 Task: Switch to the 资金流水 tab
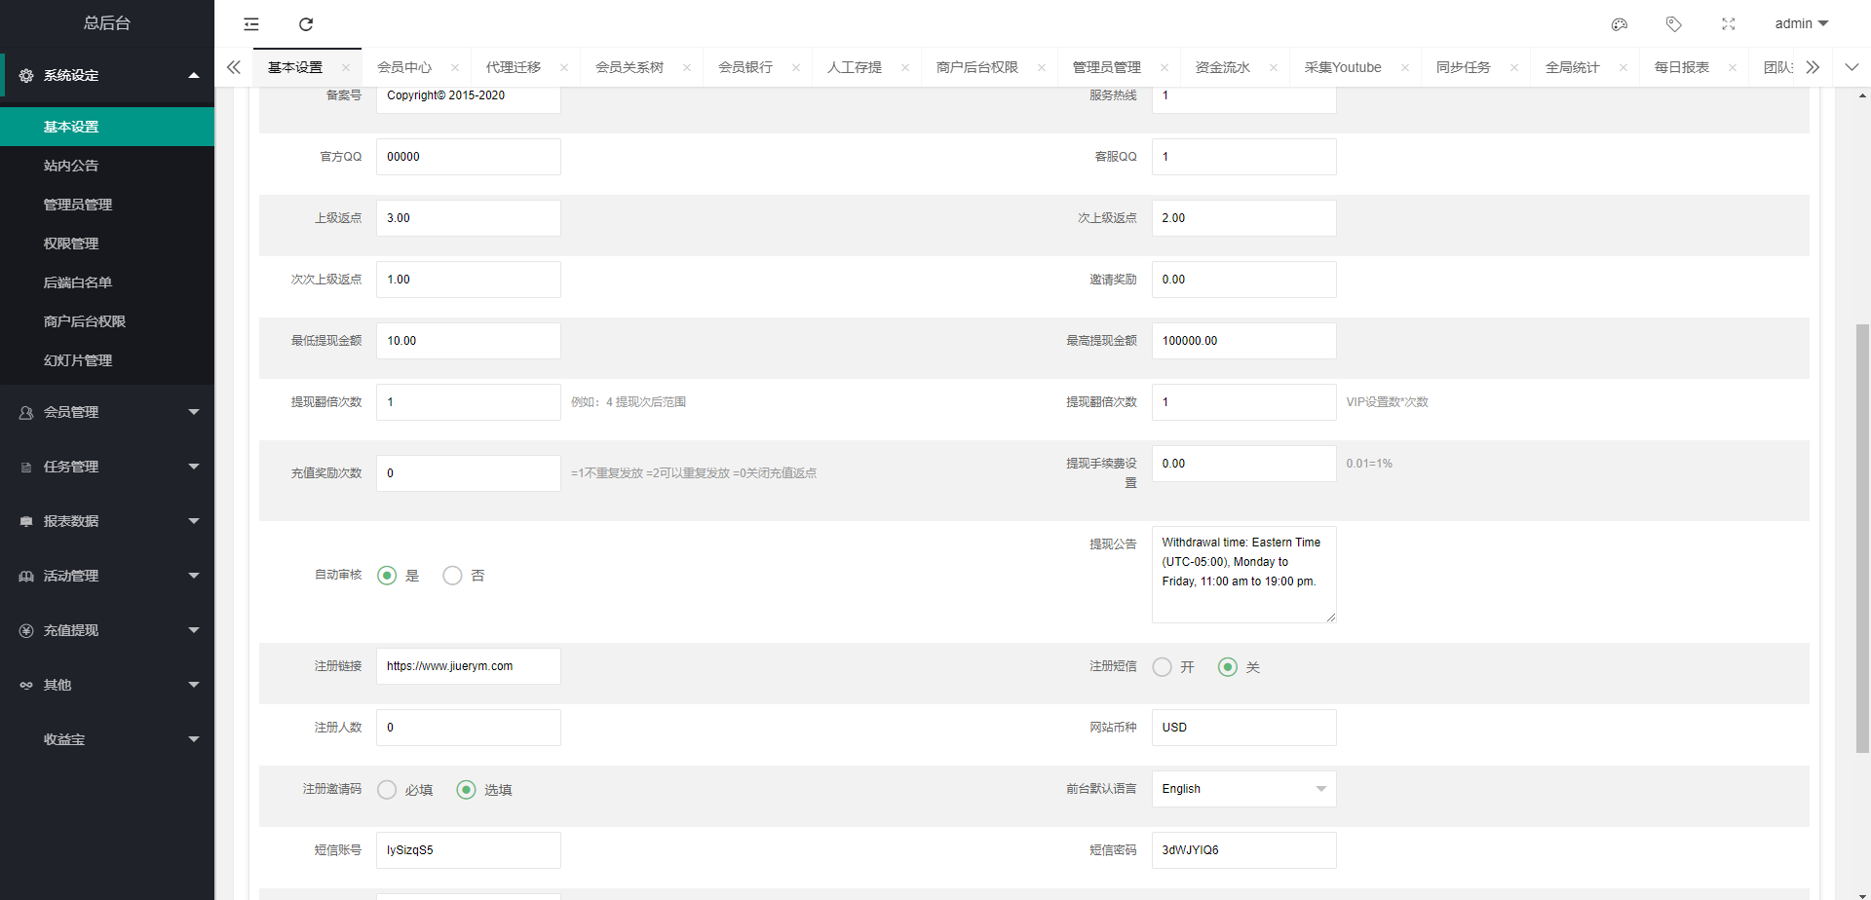coord(1222,68)
